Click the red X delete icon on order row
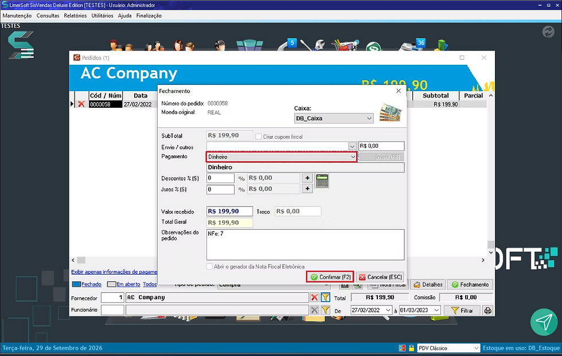The width and height of the screenshot is (562, 356). pos(81,104)
